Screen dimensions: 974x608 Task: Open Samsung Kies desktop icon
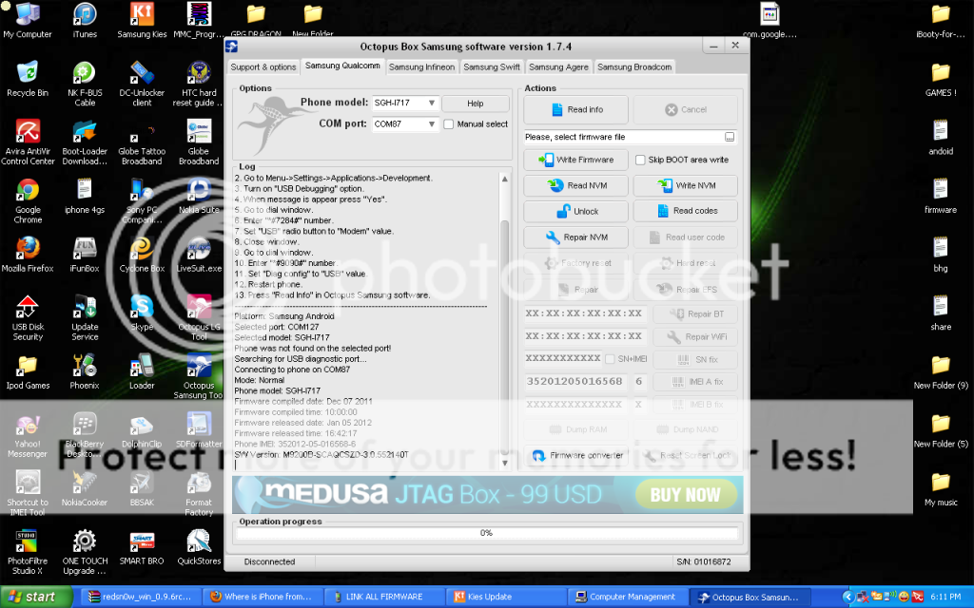click(x=143, y=20)
